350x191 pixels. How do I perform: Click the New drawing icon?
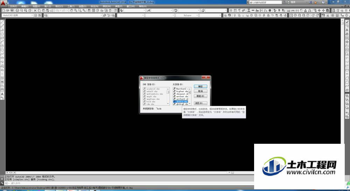tap(3, 10)
